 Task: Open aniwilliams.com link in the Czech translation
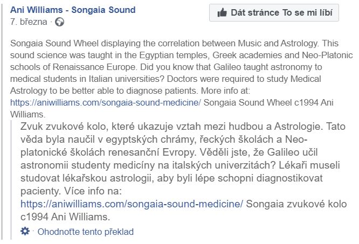point(132,204)
